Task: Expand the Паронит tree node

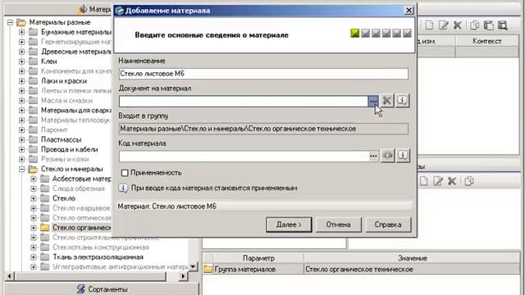Action: tap(22, 130)
